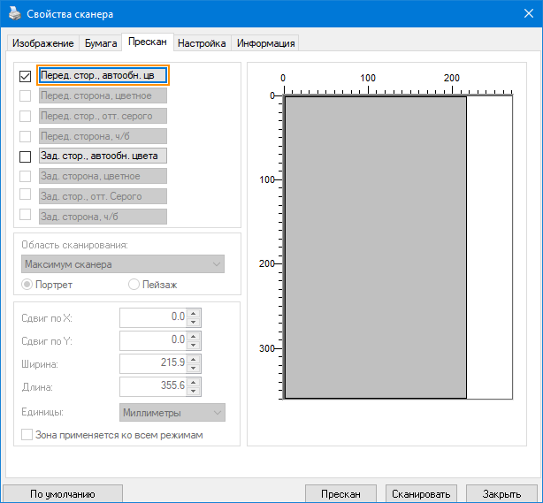Decrease Сдвиг по Y with down arrow
The height and width of the screenshot is (503, 543).
(194, 345)
